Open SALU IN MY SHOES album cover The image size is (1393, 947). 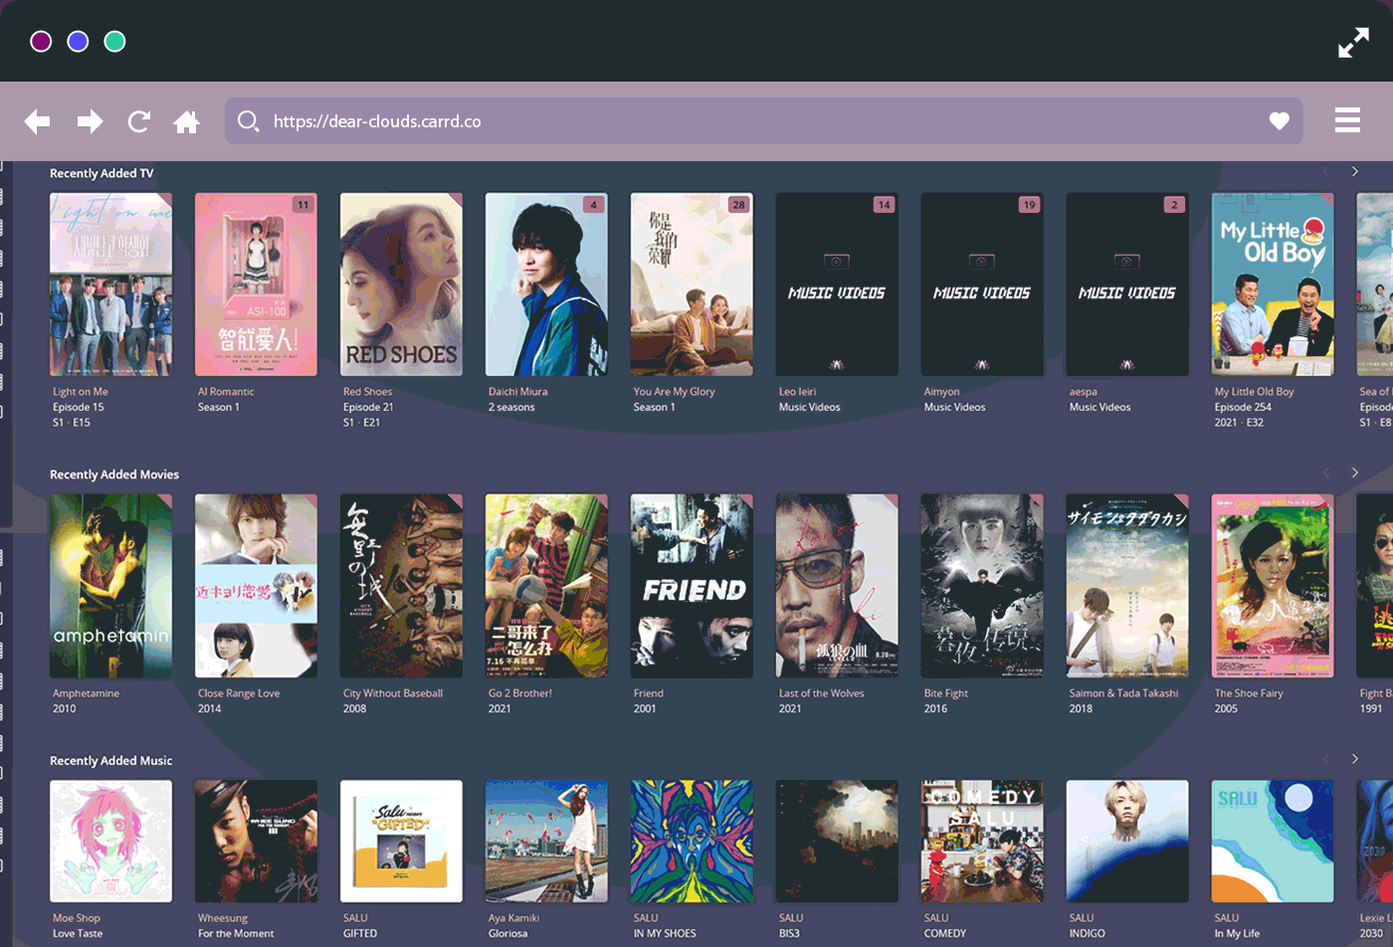click(692, 842)
